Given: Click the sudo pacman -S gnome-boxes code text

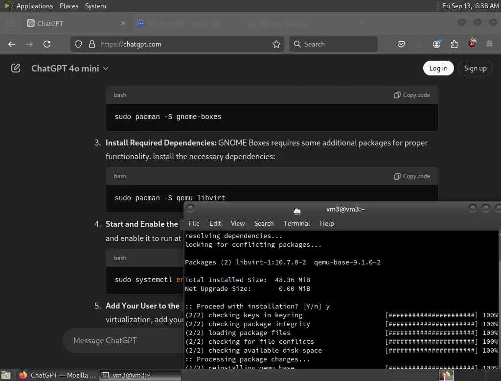Looking at the screenshot, I should point(168,117).
